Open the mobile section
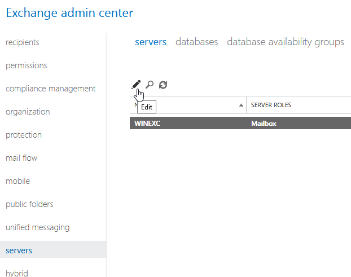351x277 pixels. [x=17, y=181]
